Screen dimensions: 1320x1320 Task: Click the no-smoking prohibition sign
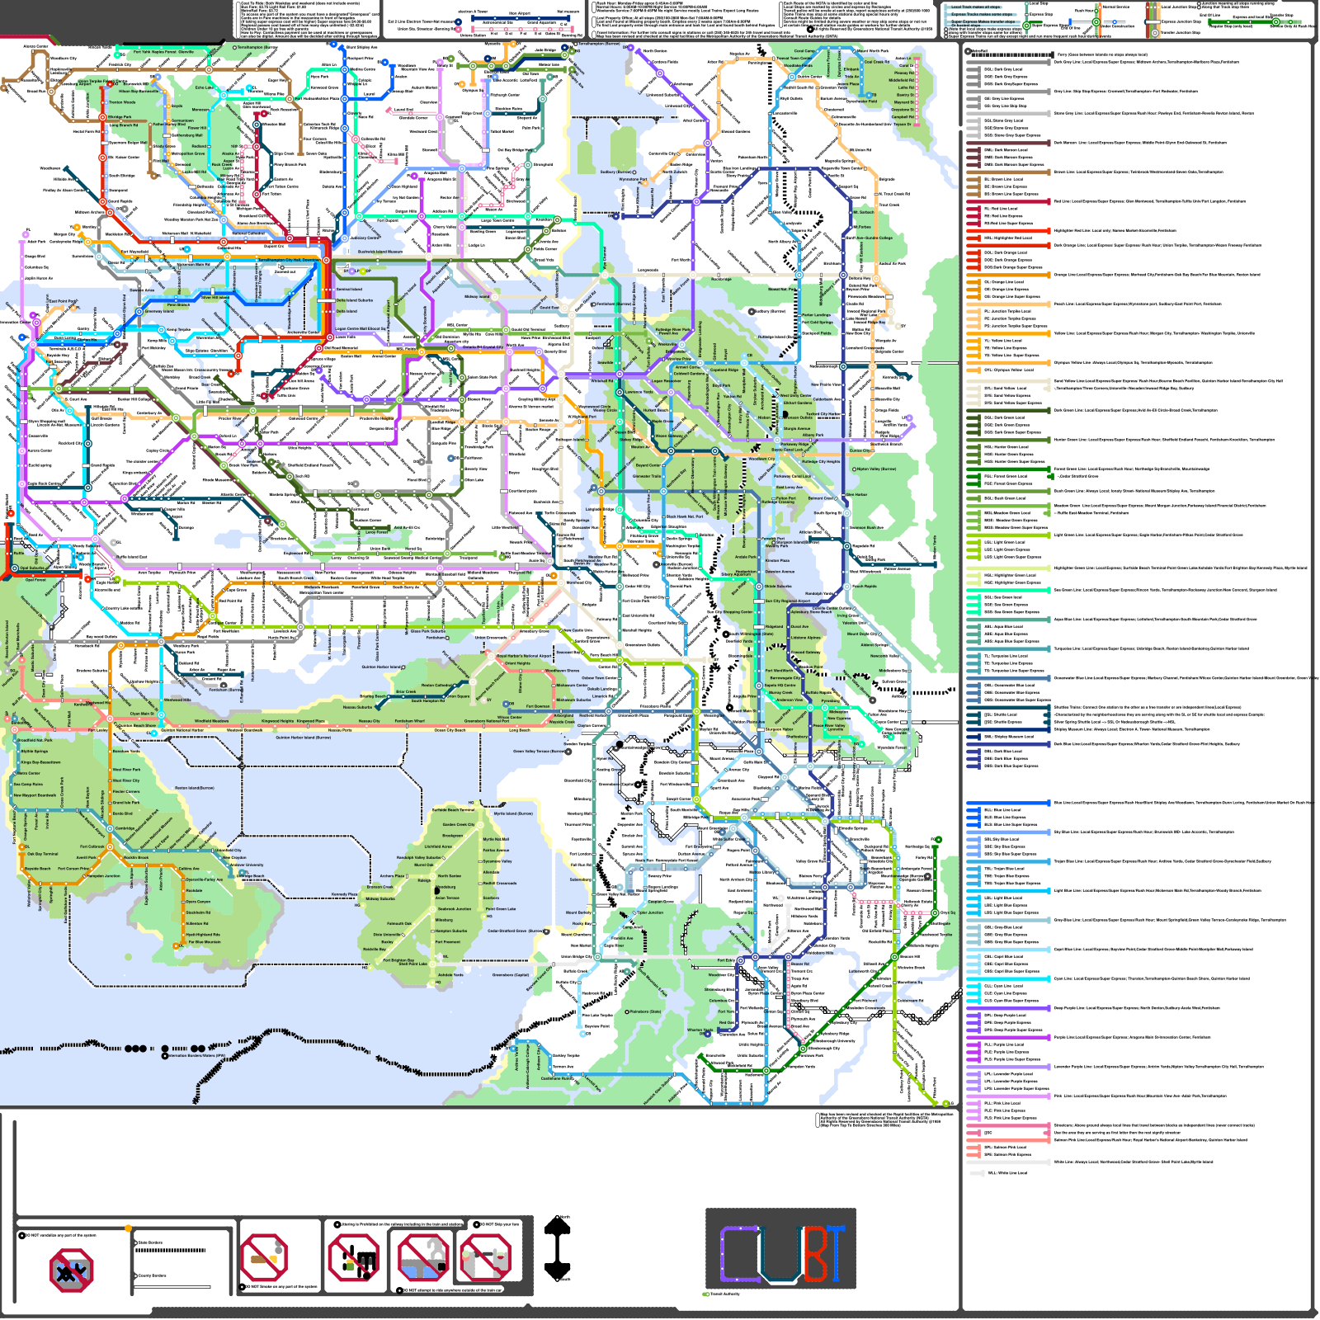pyautogui.click(x=264, y=1257)
